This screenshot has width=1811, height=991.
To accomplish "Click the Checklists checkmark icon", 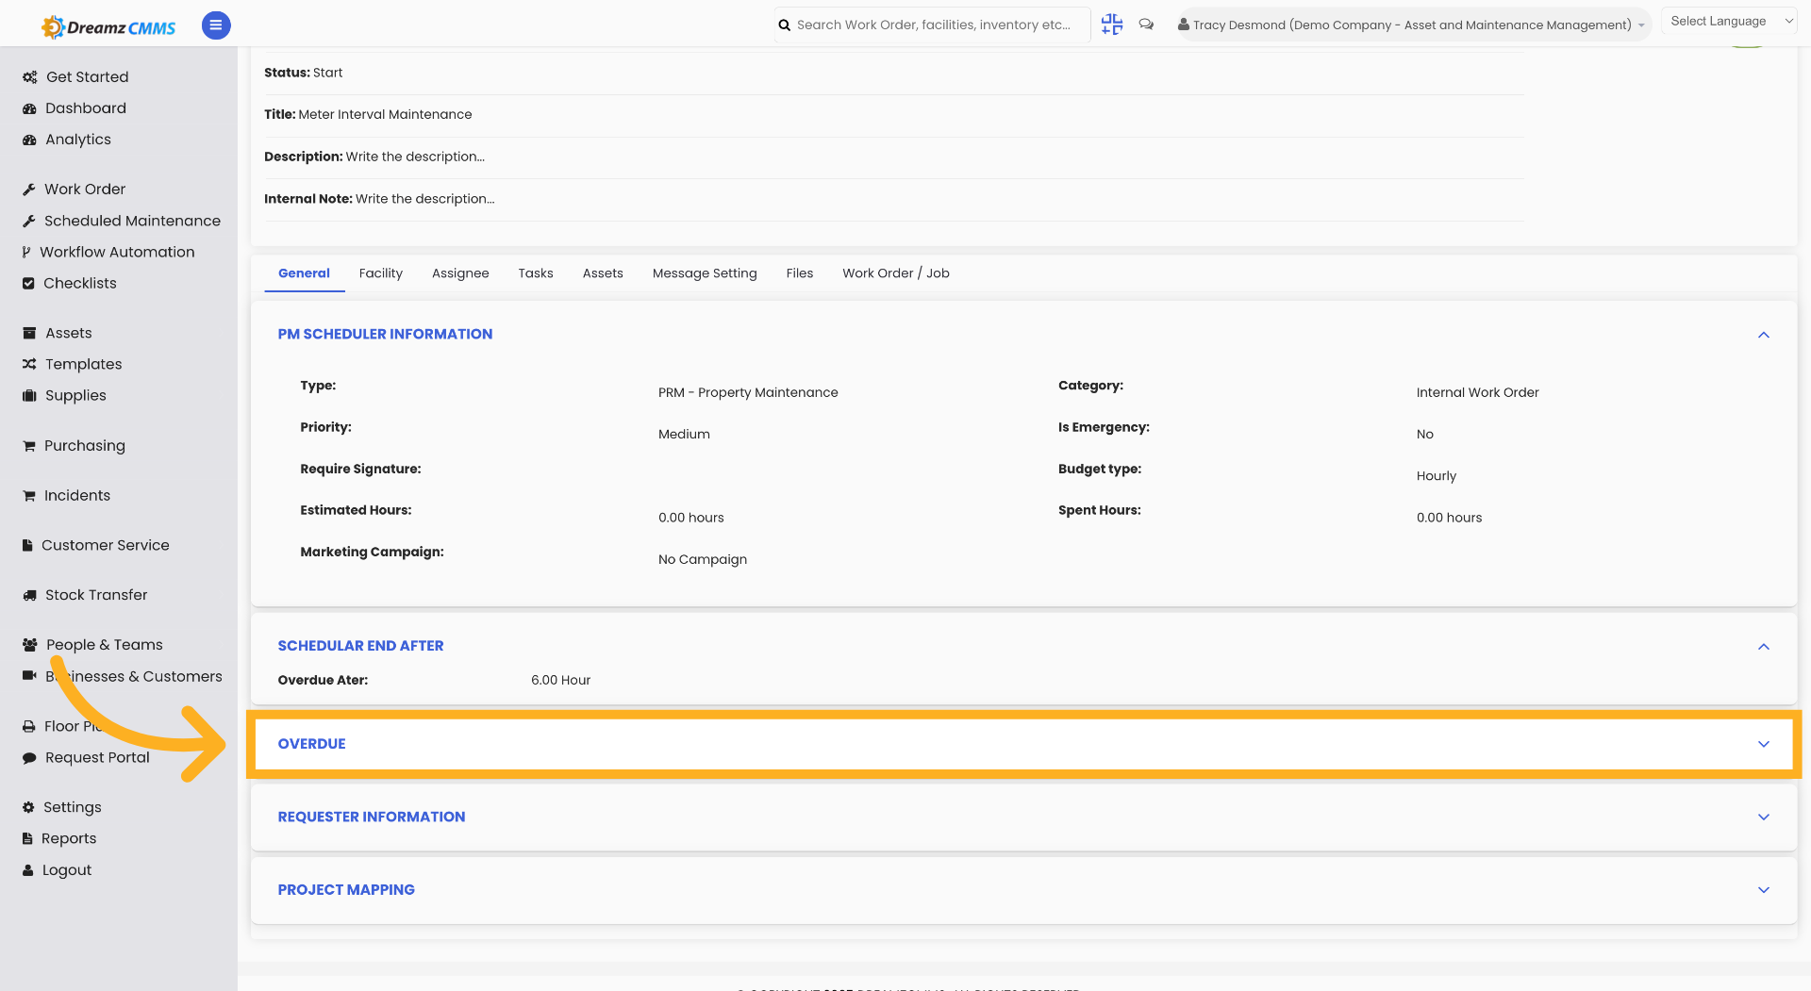I will [x=28, y=283].
